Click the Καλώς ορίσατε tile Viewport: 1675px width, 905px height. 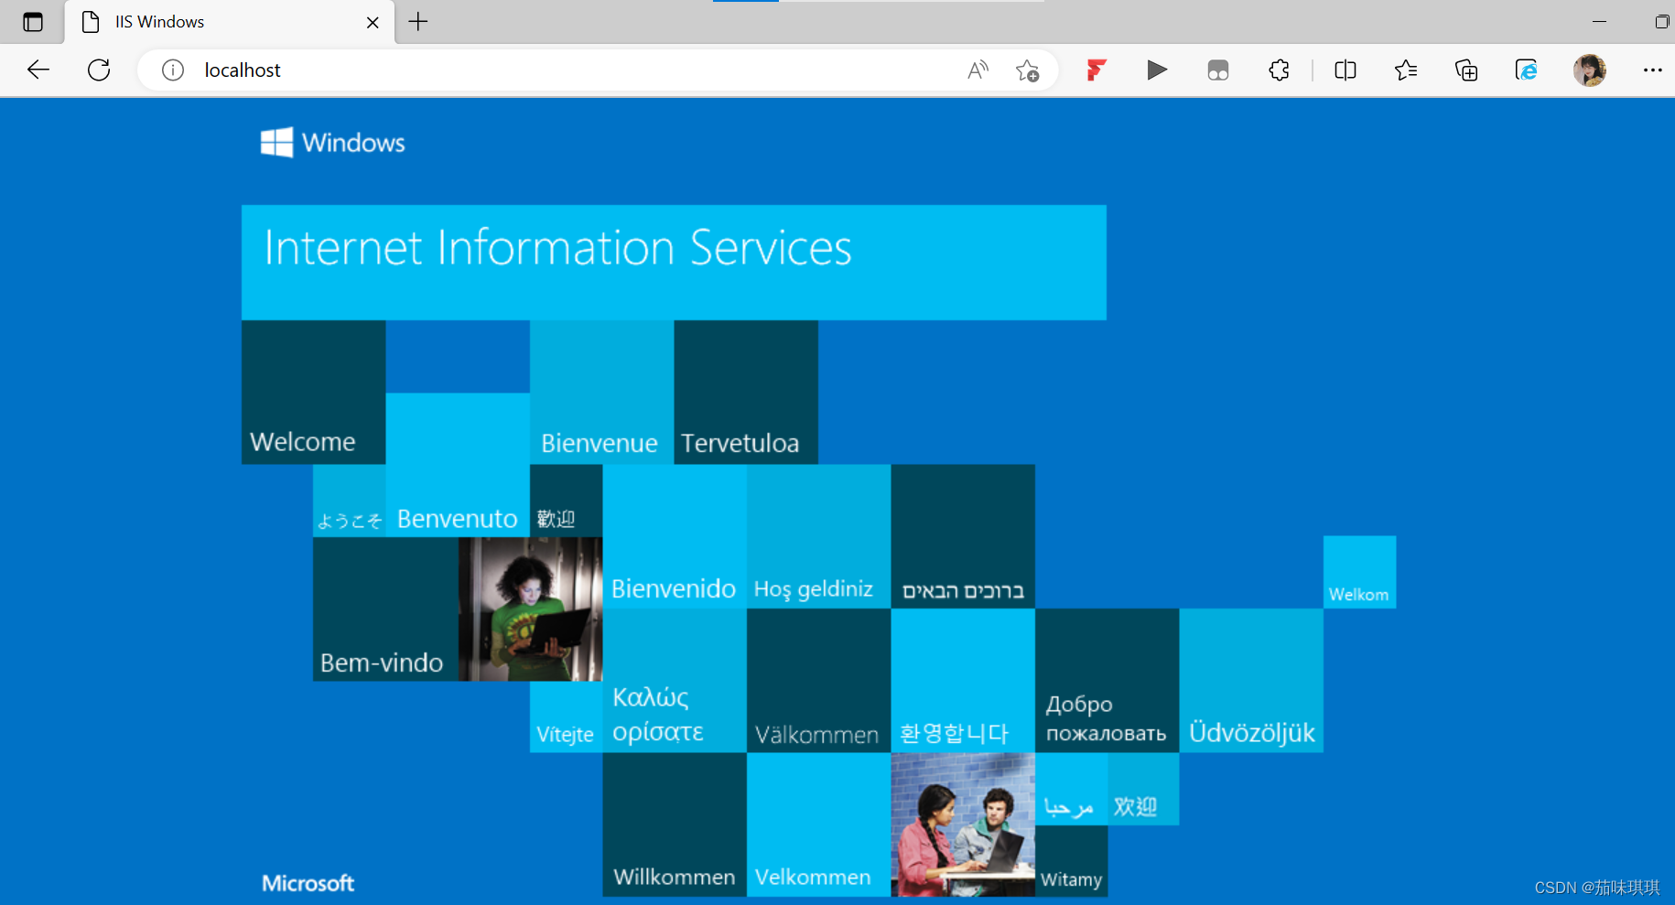click(x=675, y=681)
